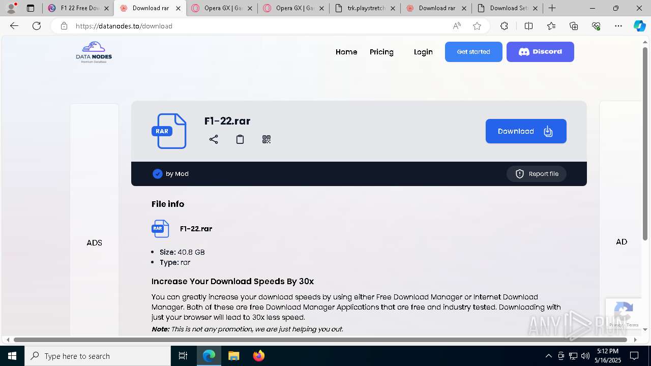Open volume control in system tray
Image resolution: width=651 pixels, height=366 pixels.
click(x=585, y=356)
